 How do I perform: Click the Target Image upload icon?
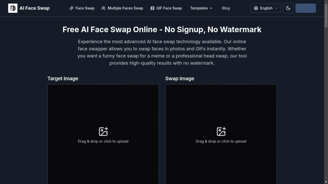103,131
